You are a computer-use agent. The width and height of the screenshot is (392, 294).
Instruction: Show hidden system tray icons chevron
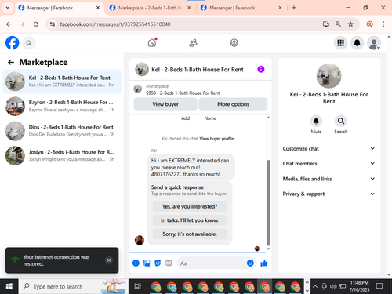coord(315,286)
